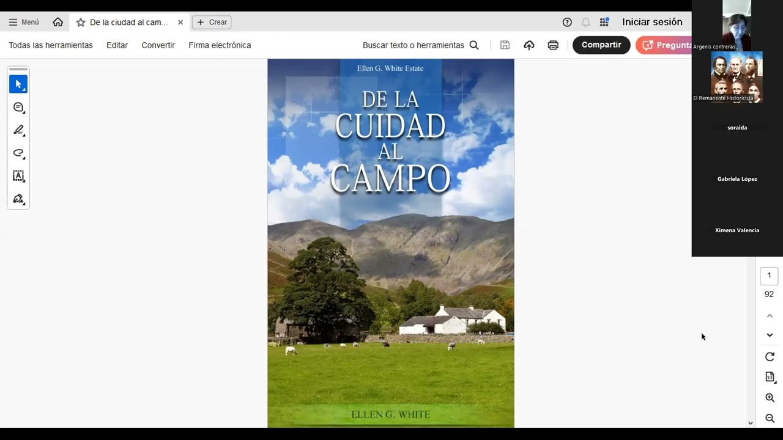Open the Menú hamburger button
783x440 pixels.
[x=24, y=22]
